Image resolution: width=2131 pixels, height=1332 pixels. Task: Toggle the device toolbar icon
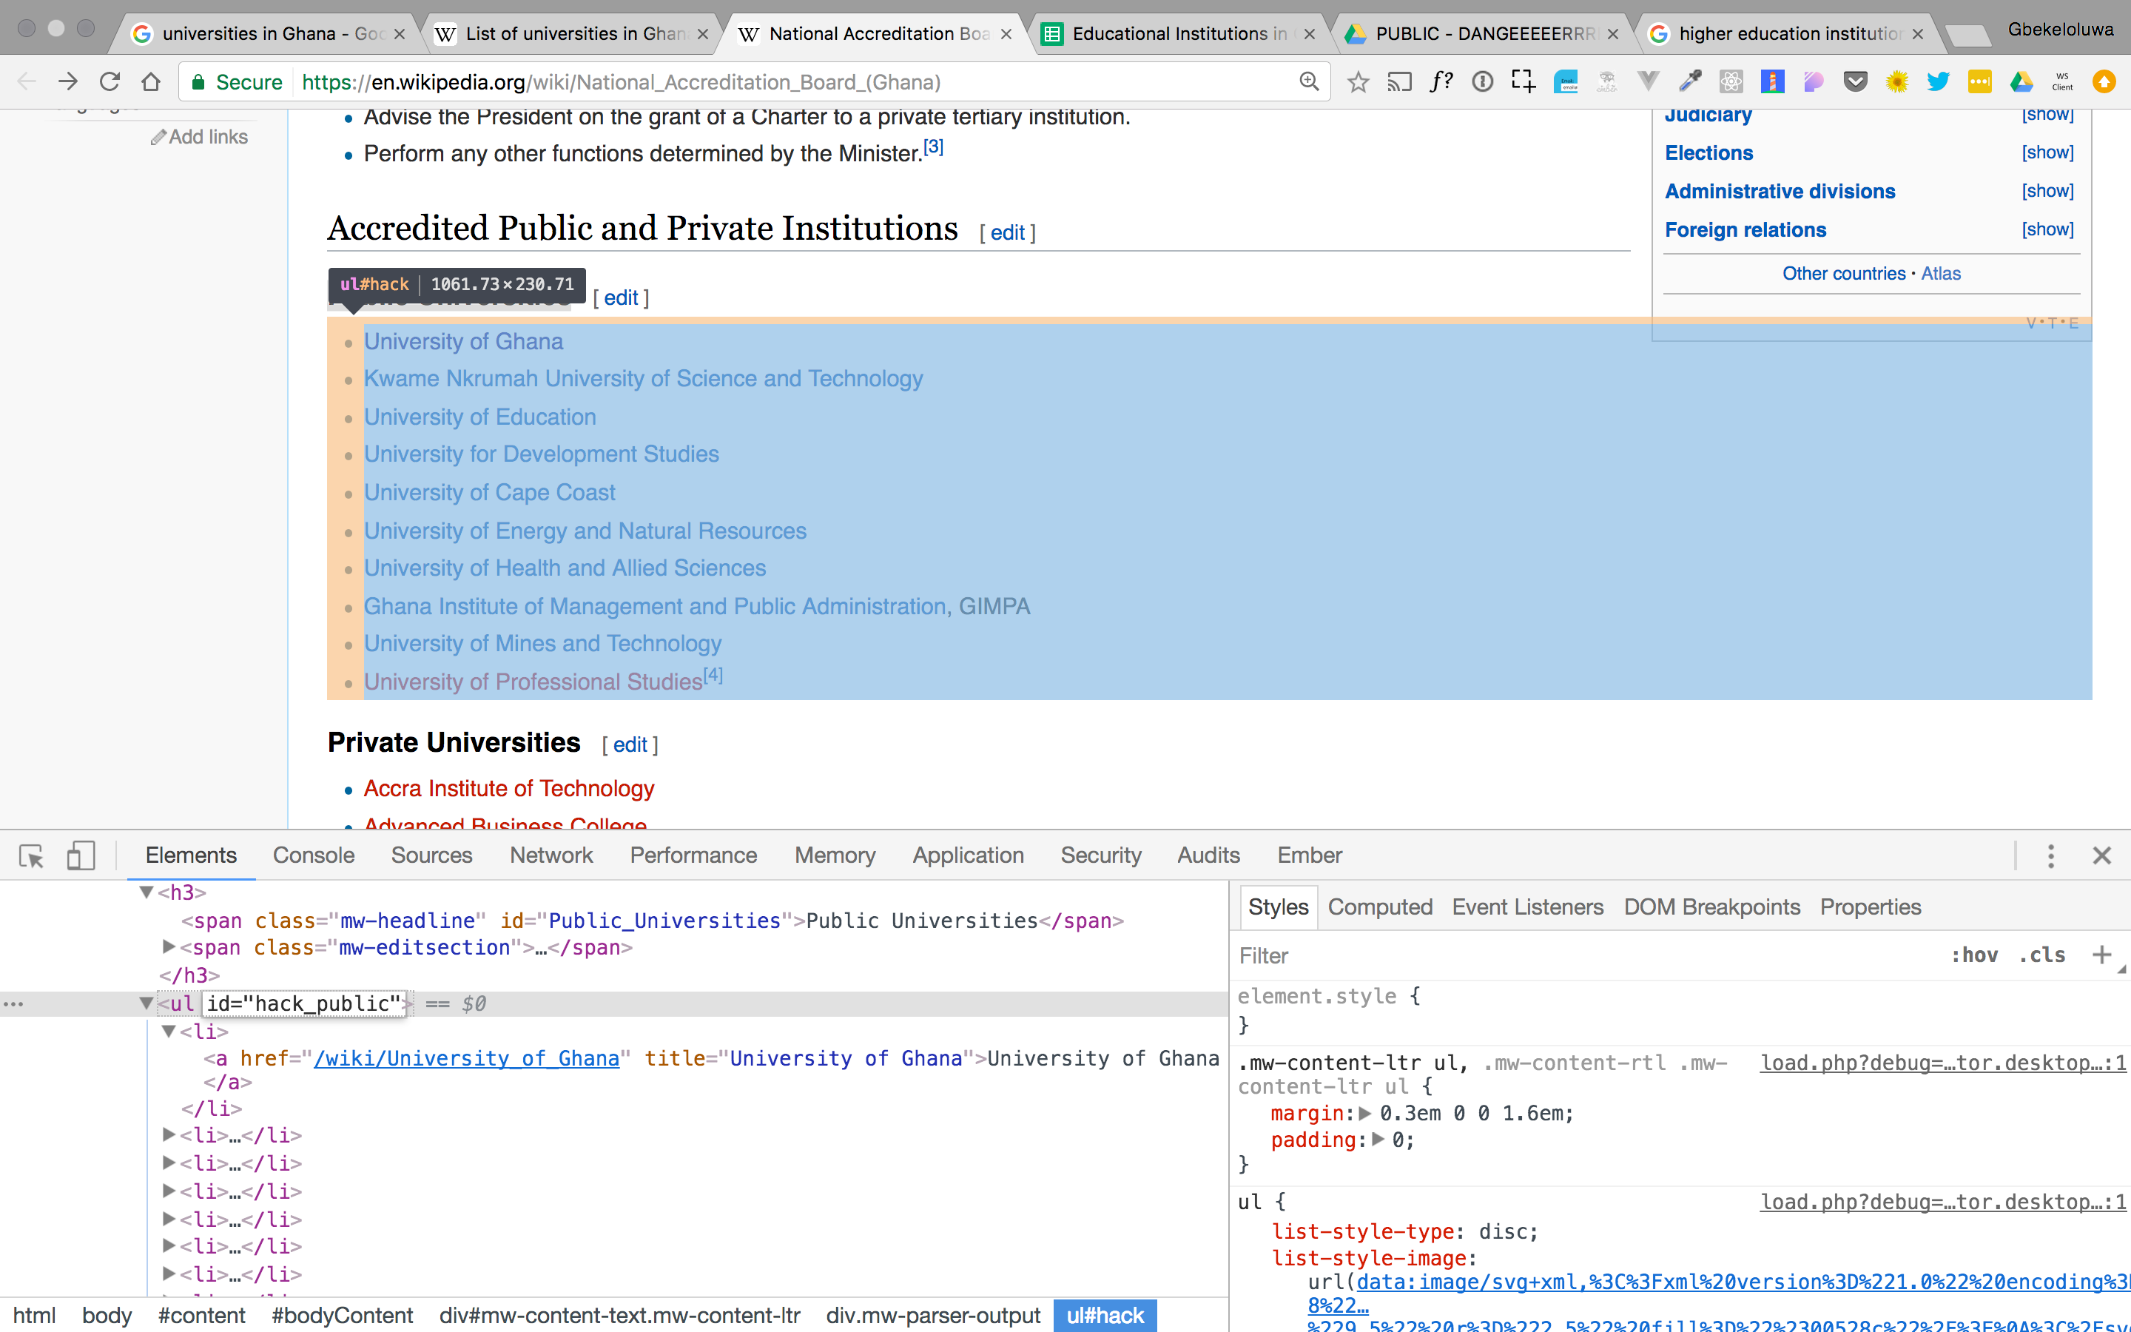pyautogui.click(x=80, y=855)
